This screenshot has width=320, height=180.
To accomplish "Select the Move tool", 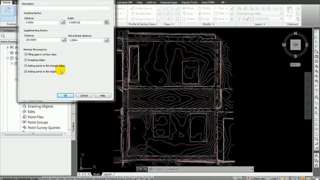I will tap(188, 8).
